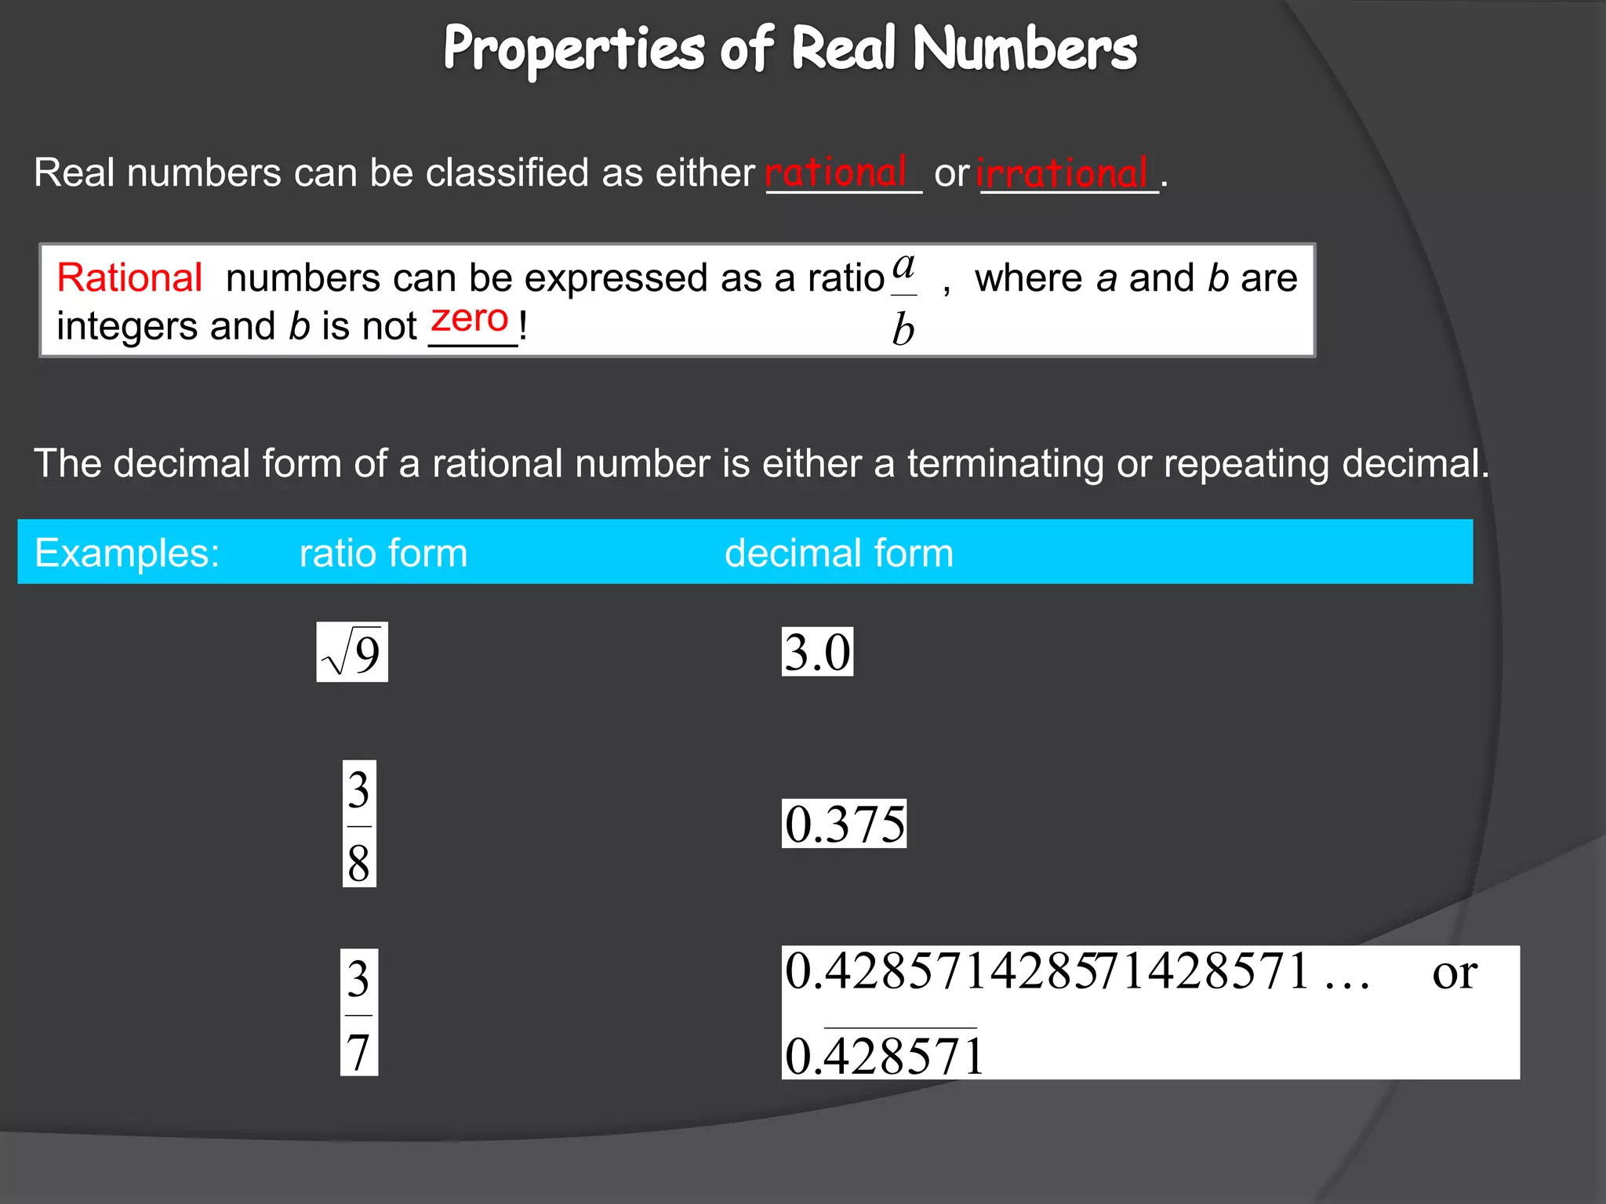Viewport: 1606px width, 1204px height.
Task: Click the a over b fraction
Action: (x=904, y=299)
